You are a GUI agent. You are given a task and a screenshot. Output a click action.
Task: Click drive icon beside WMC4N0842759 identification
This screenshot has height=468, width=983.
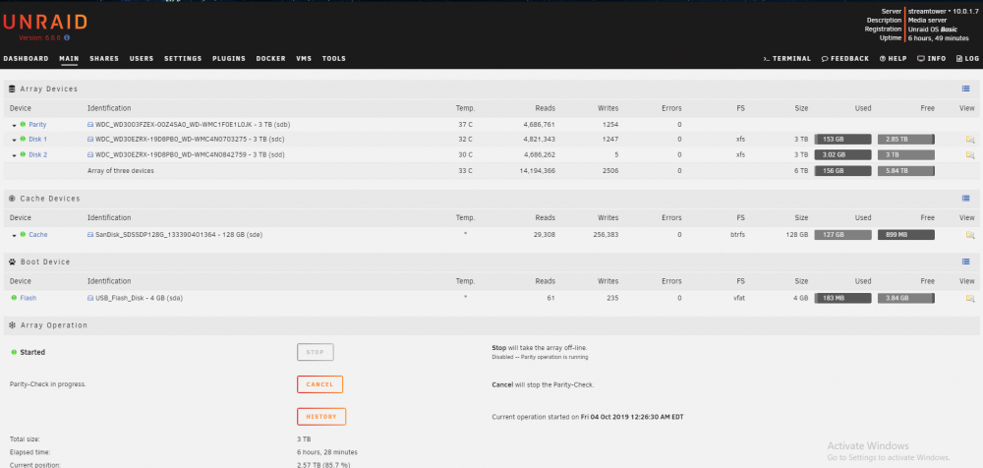pyautogui.click(x=90, y=154)
